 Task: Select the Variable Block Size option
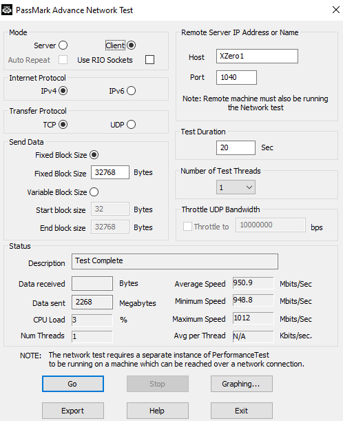pyautogui.click(x=94, y=192)
